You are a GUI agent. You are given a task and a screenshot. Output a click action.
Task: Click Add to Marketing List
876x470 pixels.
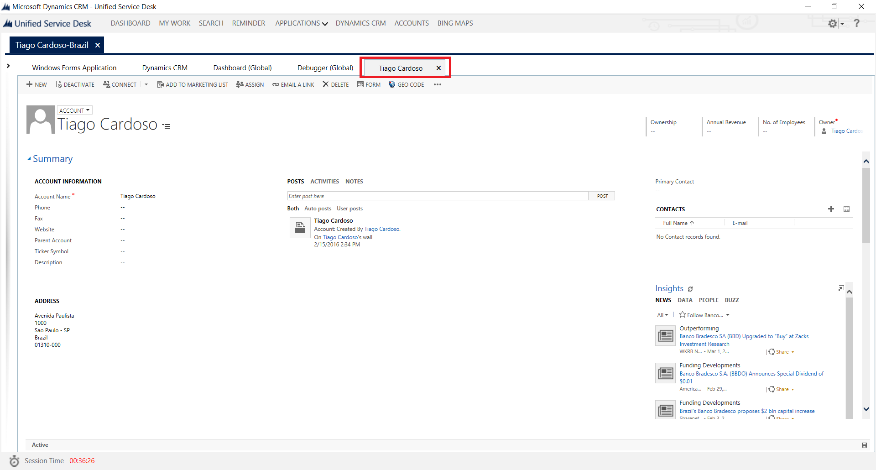193,84
